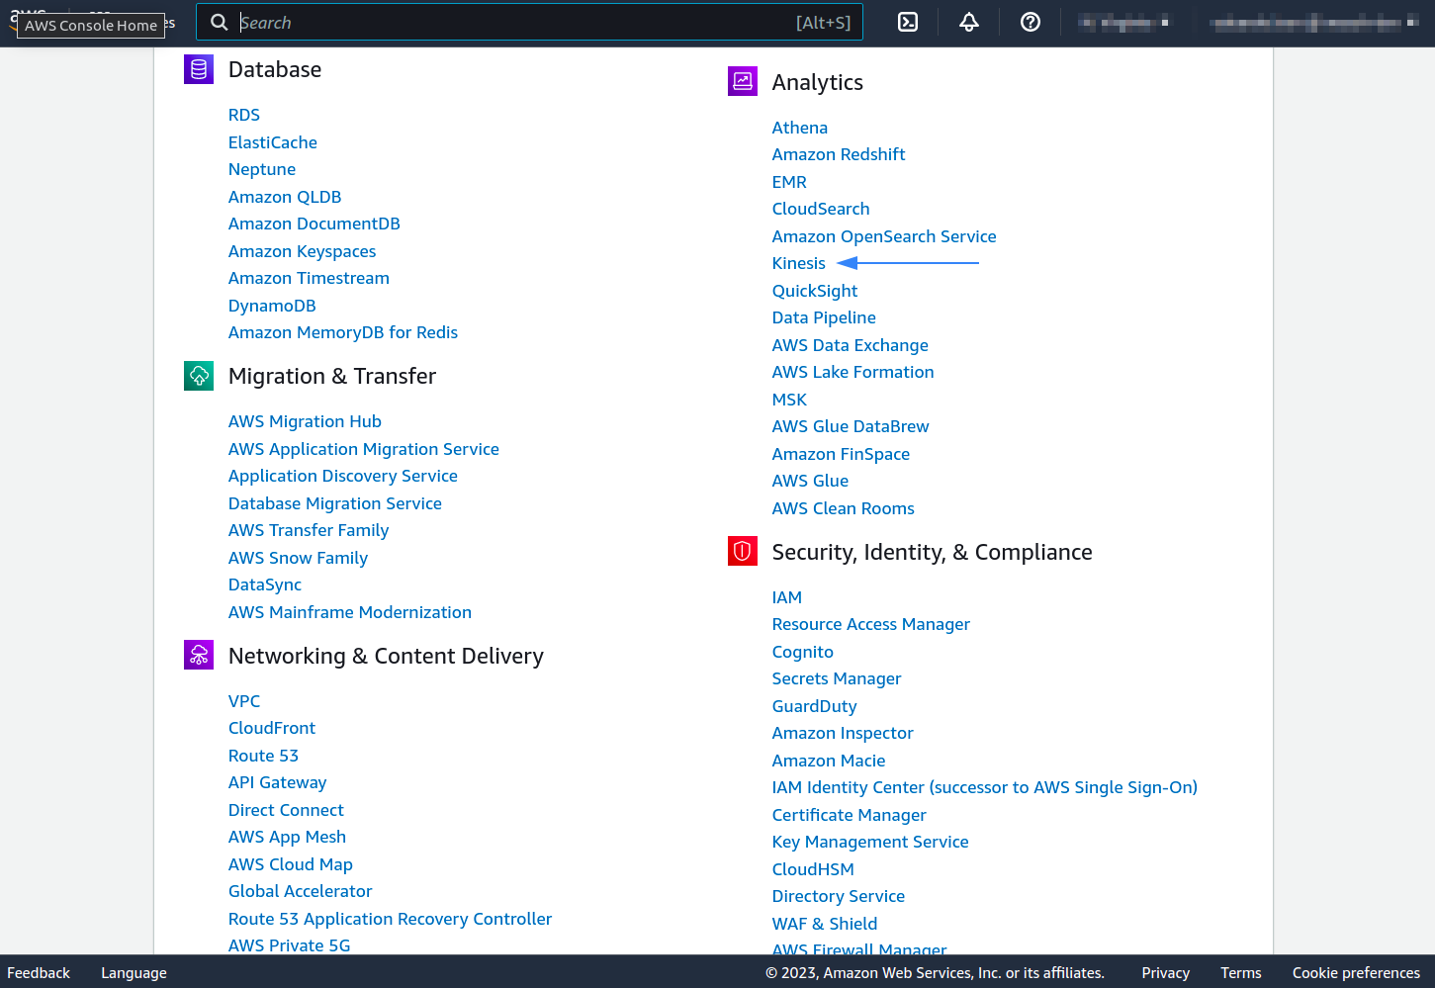Open ElastiCache
This screenshot has height=988, width=1435.
[x=273, y=142]
